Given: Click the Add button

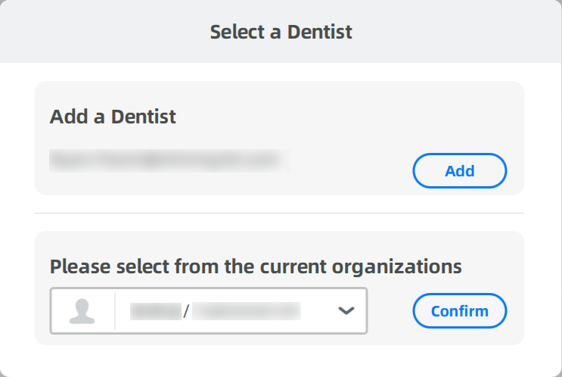Looking at the screenshot, I should 459,171.
